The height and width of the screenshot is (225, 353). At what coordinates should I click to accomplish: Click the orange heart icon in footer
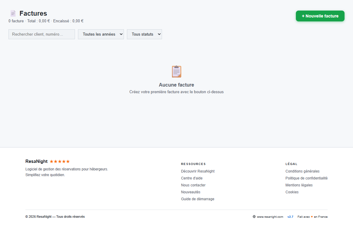coord(312,217)
